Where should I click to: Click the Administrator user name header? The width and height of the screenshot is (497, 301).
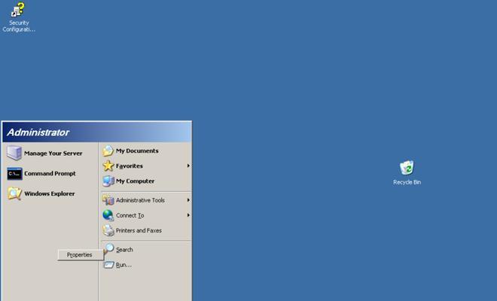point(38,132)
